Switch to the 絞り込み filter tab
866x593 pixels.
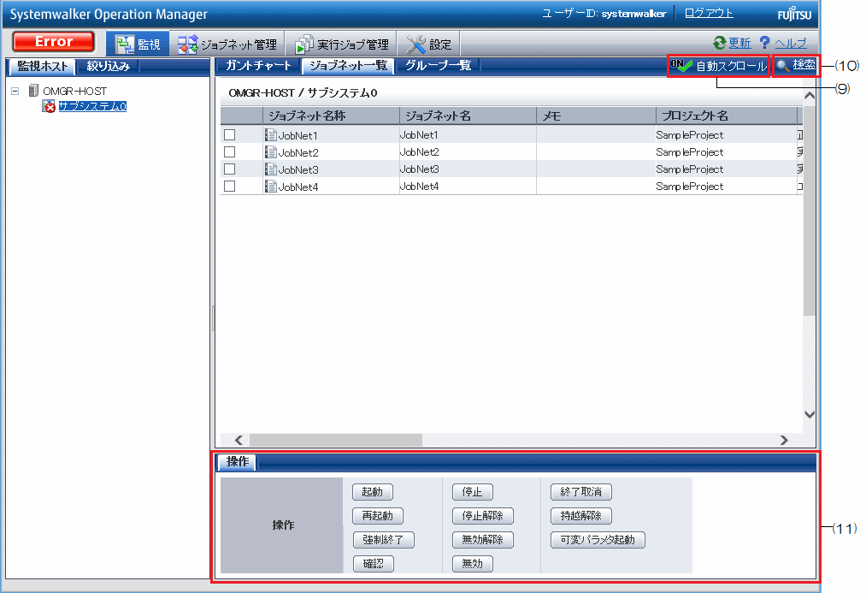(x=108, y=67)
